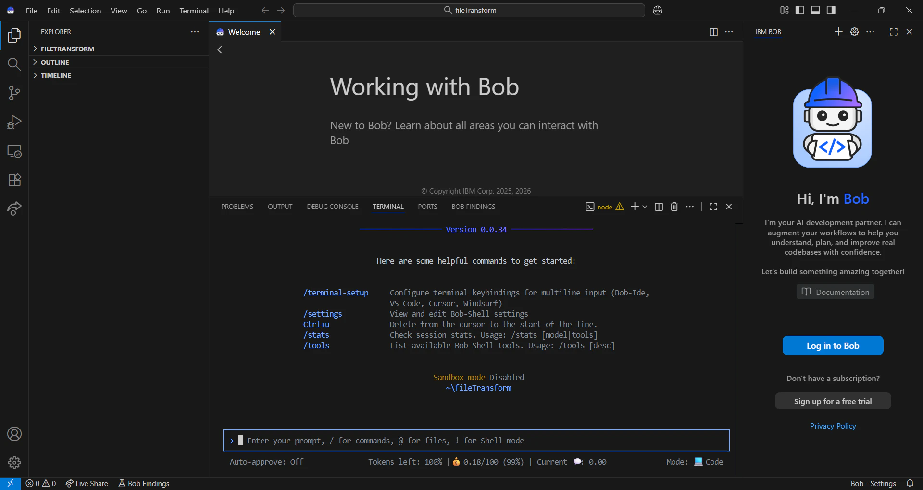Open the Source Control view icon
Screen dimensions: 923x490
coord(14,93)
